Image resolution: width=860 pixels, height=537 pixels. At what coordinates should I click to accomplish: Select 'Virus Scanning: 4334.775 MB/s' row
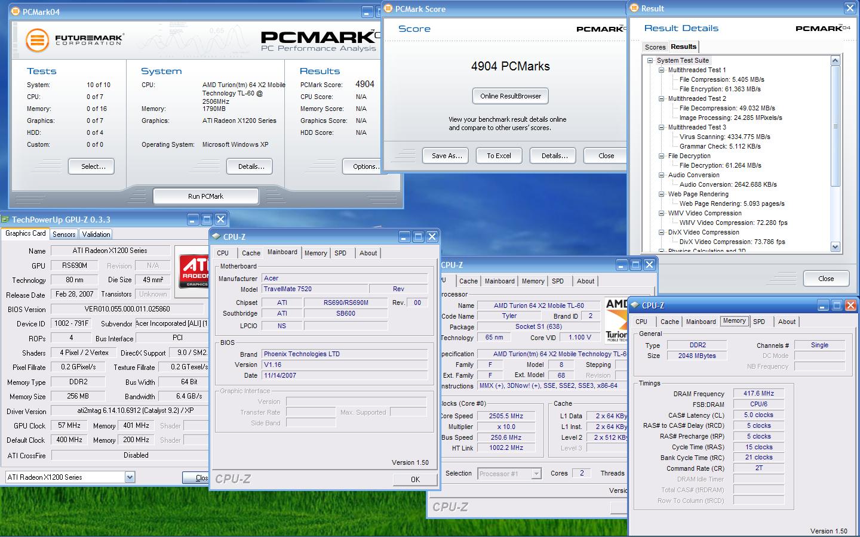pyautogui.click(x=724, y=137)
